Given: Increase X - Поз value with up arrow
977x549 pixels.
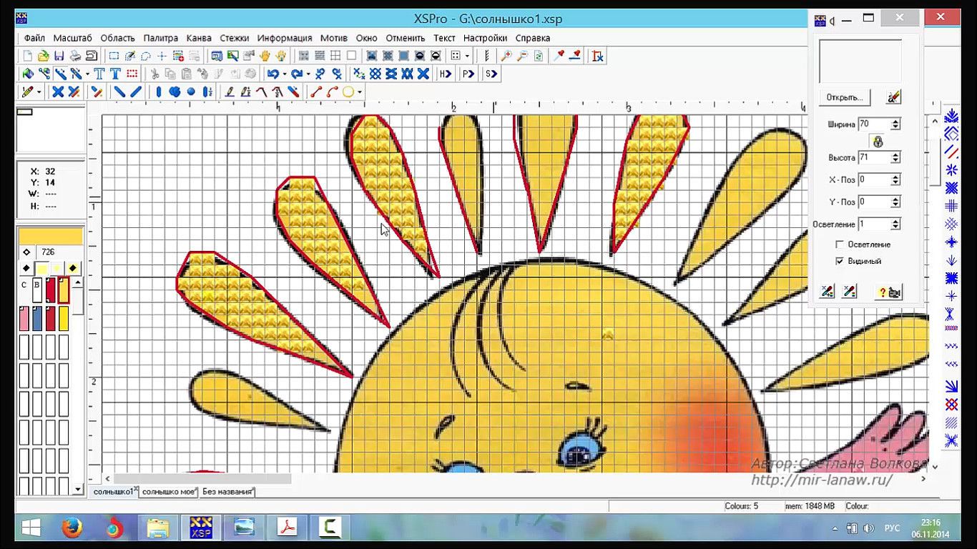Looking at the screenshot, I should pos(895,177).
